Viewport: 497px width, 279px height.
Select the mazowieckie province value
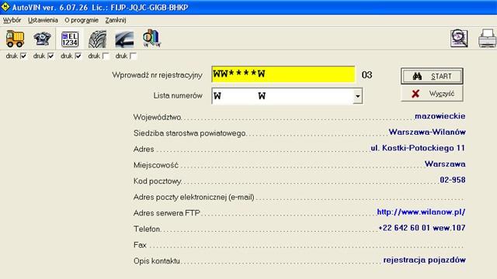pos(440,116)
